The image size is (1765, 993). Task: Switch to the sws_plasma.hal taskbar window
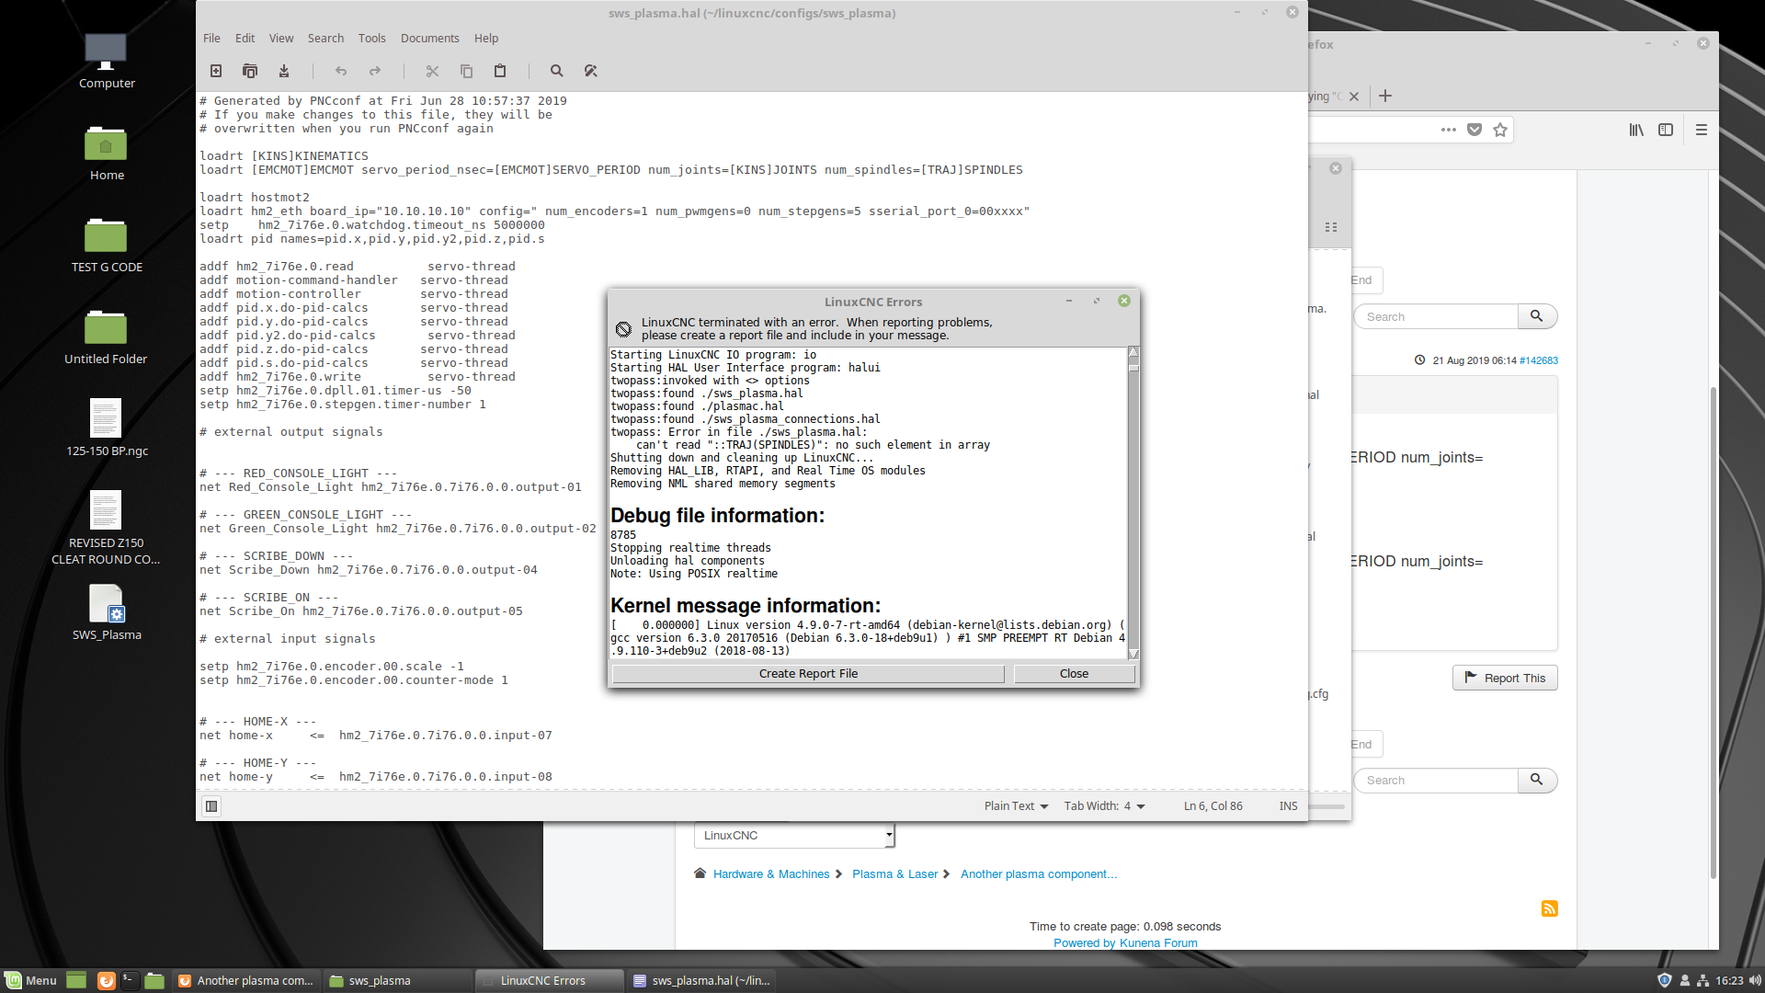tap(701, 980)
